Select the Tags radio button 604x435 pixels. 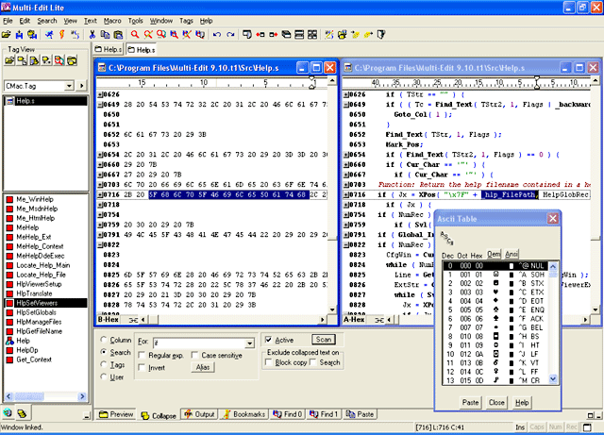tap(103, 364)
